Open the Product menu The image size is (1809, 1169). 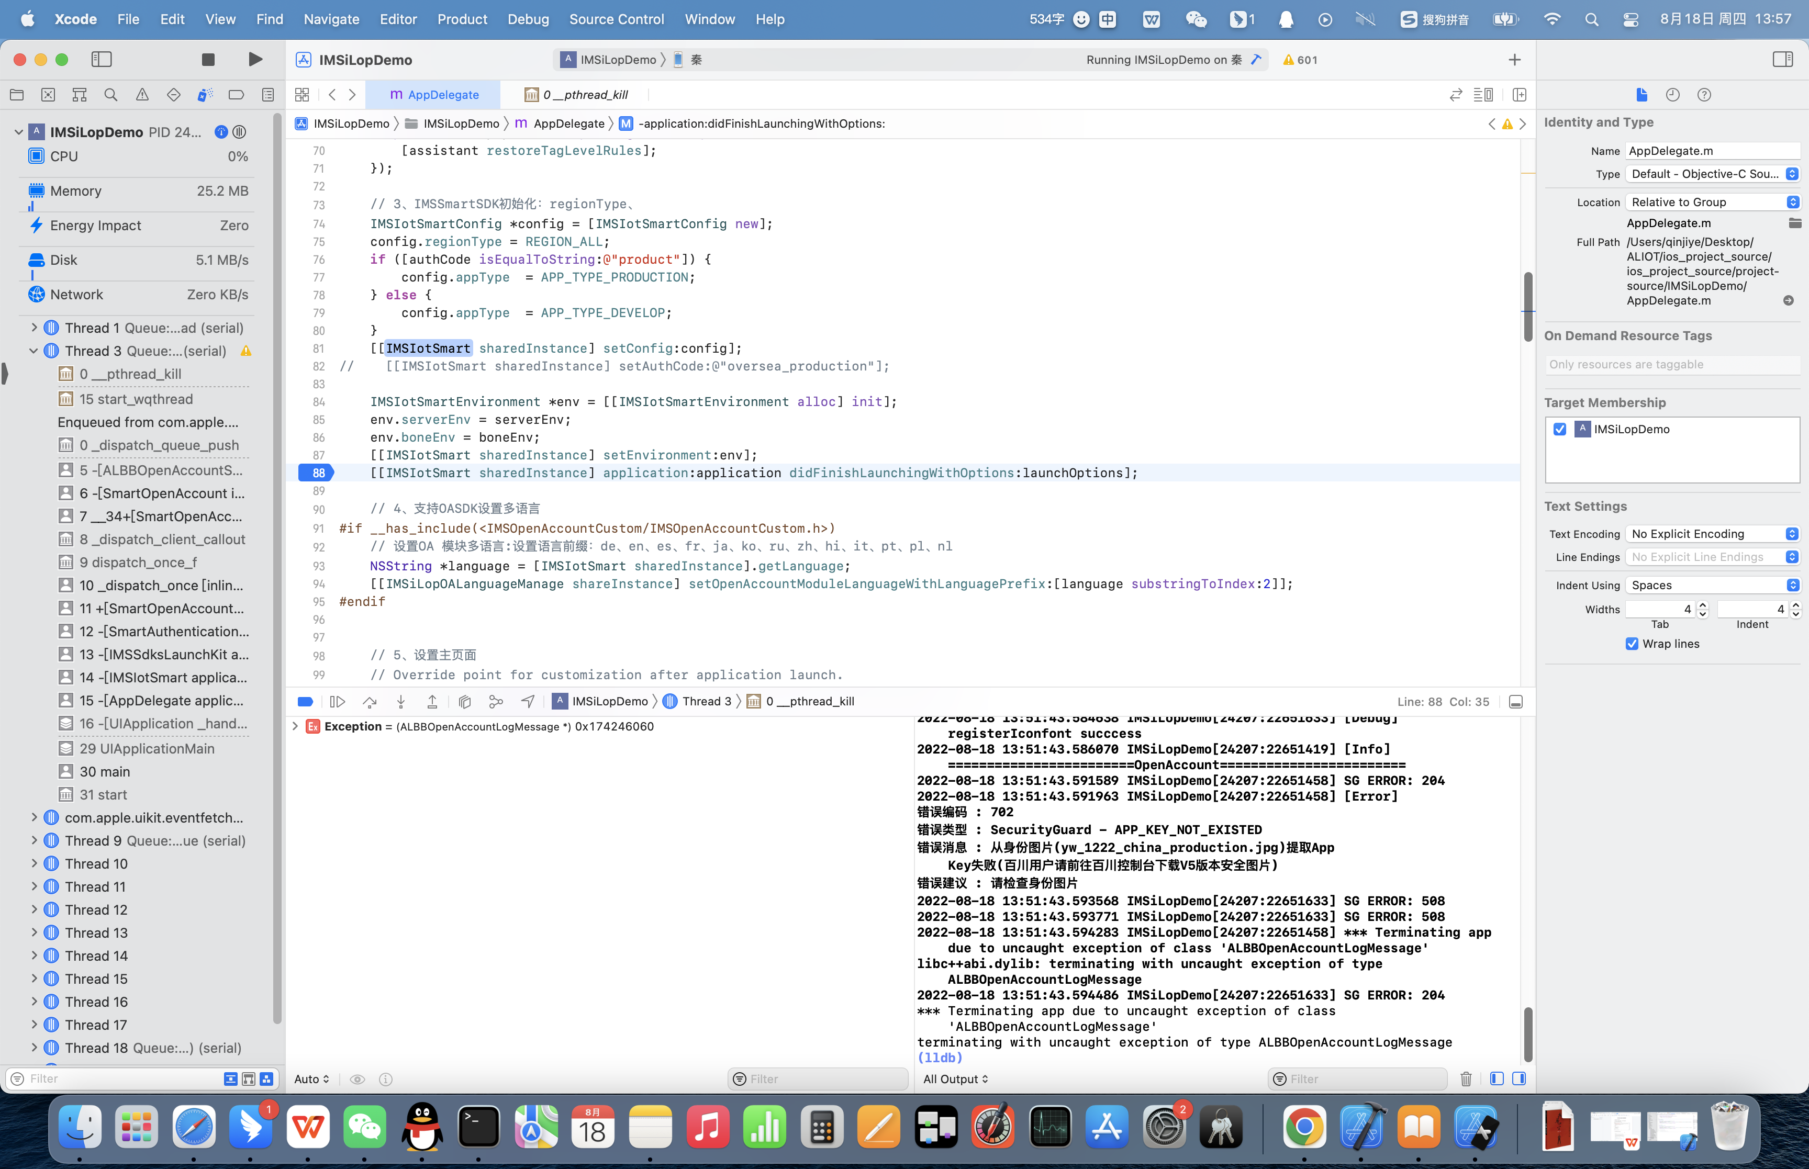(x=462, y=19)
